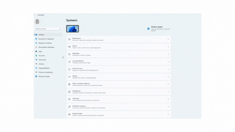Open the user profile avatar
Viewport: 235px width, 132px height.
click(x=37, y=22)
